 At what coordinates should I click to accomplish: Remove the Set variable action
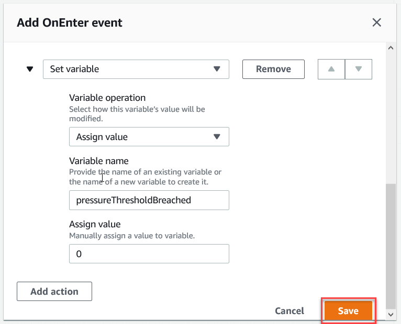[273, 69]
